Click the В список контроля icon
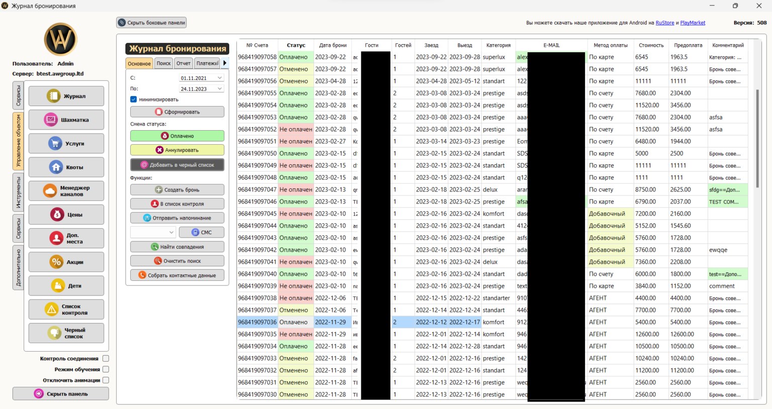Image resolution: width=772 pixels, height=409 pixels. click(x=155, y=204)
